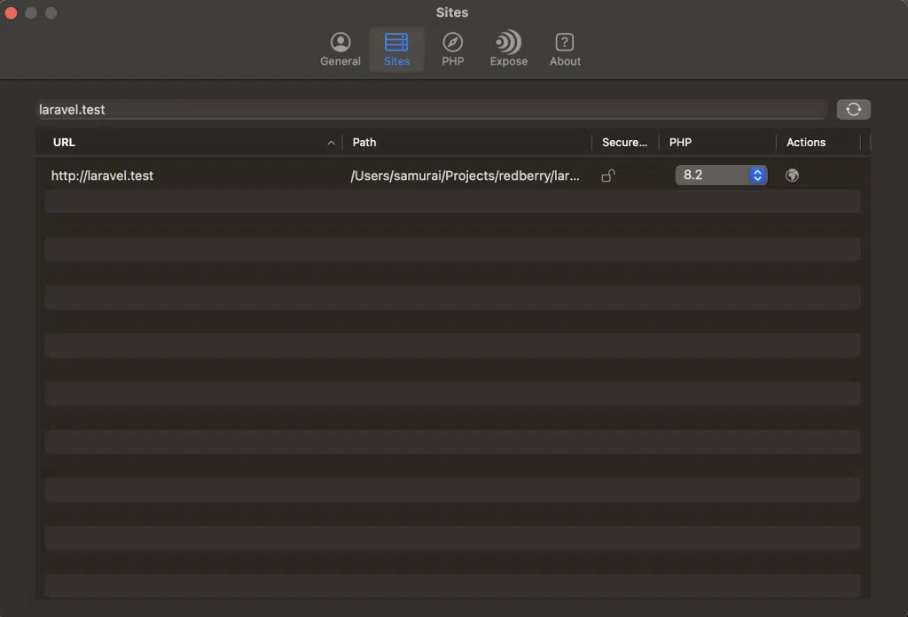Open laravel.test in browser via globe icon
908x617 pixels.
point(792,176)
